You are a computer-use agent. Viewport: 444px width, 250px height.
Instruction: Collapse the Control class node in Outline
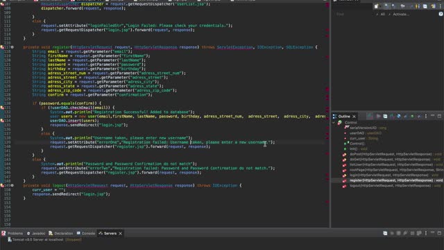click(x=334, y=123)
